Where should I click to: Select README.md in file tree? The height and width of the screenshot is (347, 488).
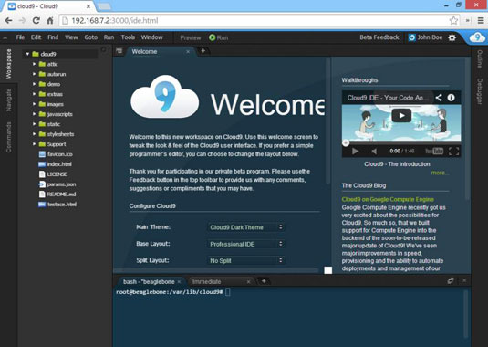click(x=61, y=195)
